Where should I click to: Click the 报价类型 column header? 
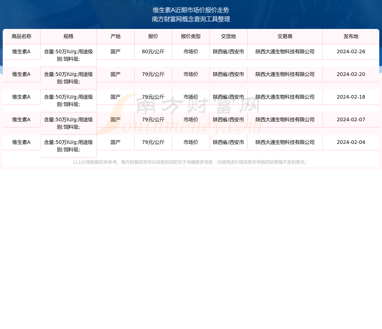point(191,36)
